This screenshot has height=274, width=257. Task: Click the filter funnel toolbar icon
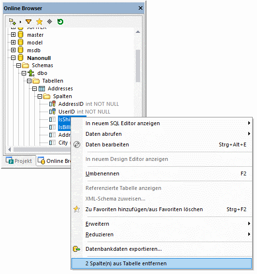[x=29, y=22]
